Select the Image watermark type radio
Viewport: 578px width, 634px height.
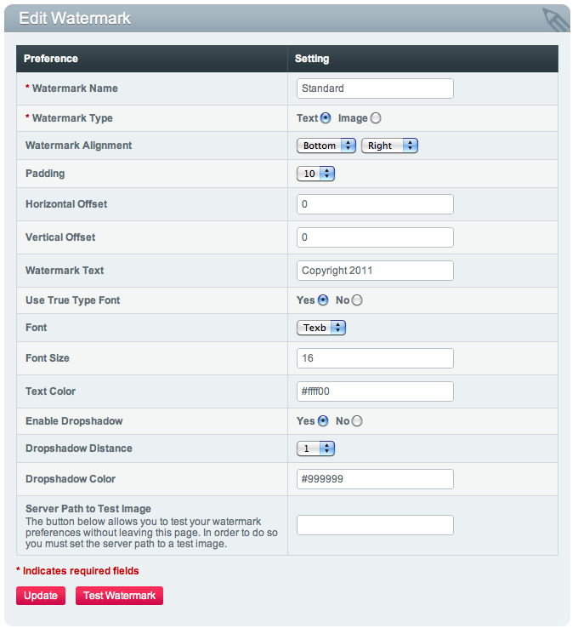(x=376, y=118)
